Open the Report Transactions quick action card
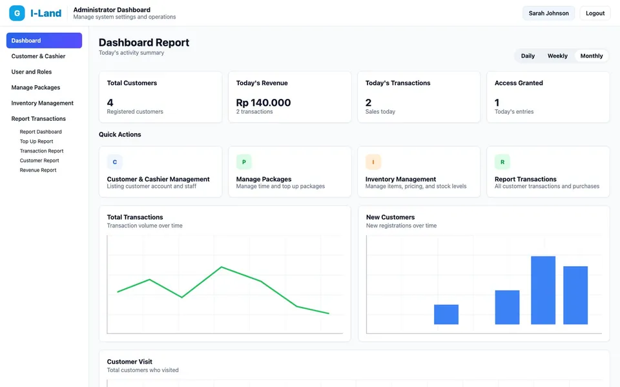Viewport: 620px width, 387px height. point(548,172)
